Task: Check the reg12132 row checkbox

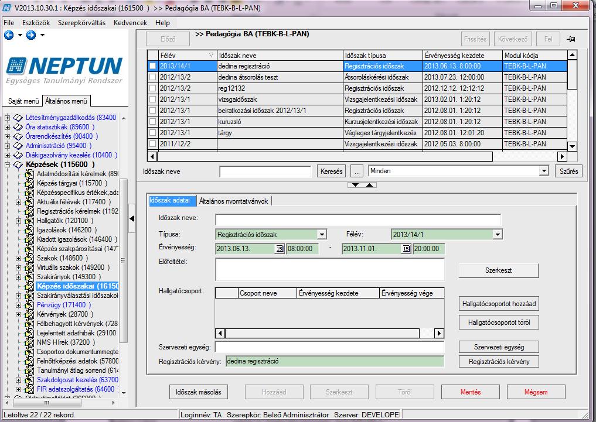Action: tap(153, 88)
